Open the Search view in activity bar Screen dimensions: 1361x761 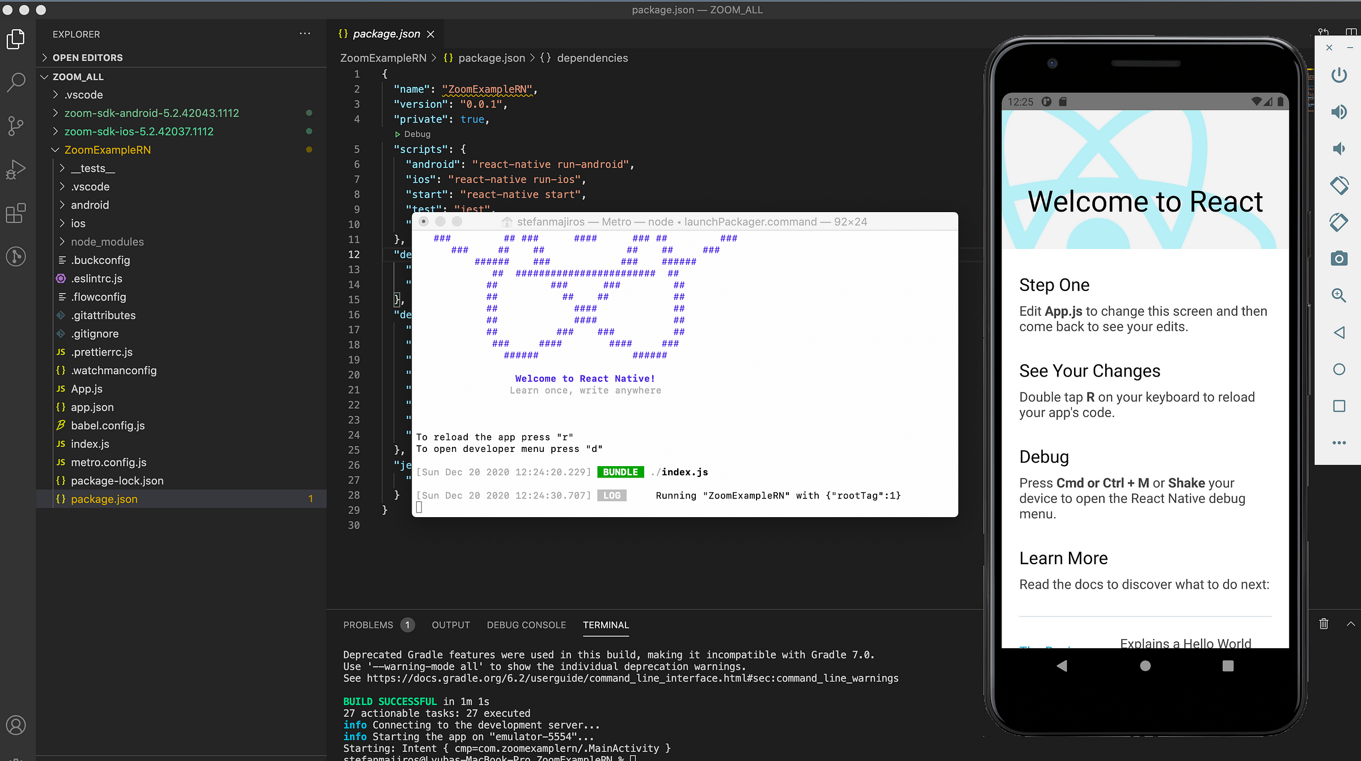tap(16, 81)
